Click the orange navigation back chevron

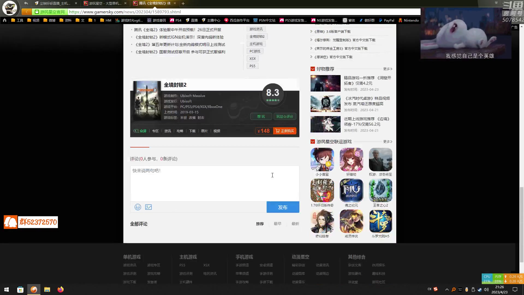26,12
